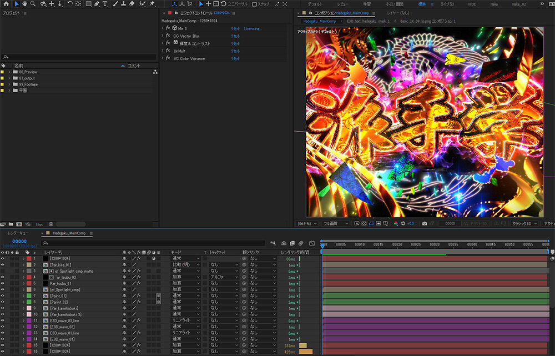
Task: Select the Puppet Pin tool
Action: coord(152,4)
